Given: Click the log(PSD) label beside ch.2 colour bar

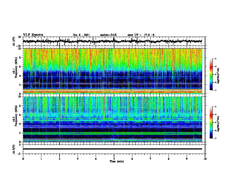Looking at the screenshot, I should 218,124.
